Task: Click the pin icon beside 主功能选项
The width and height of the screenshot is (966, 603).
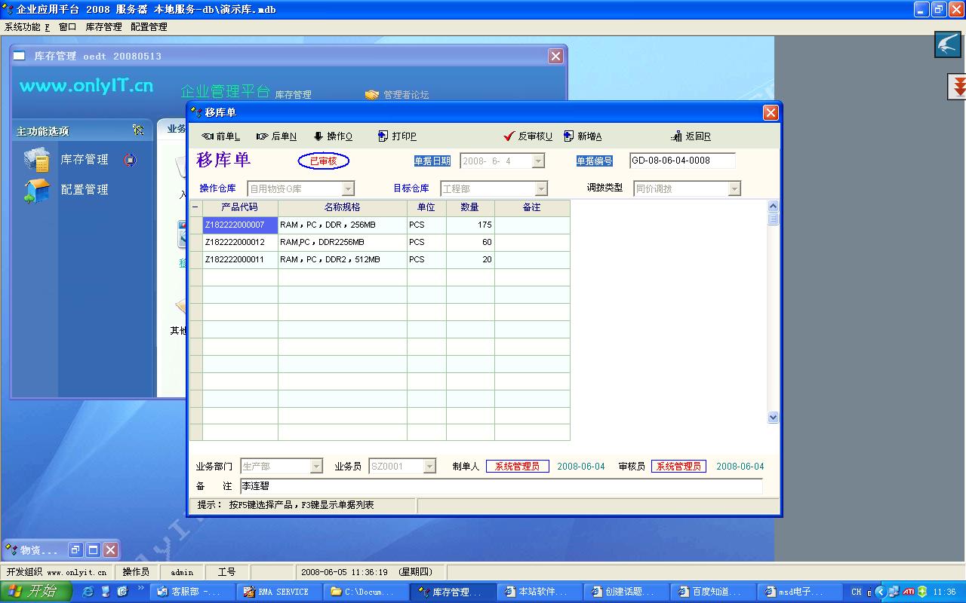Action: point(138,130)
